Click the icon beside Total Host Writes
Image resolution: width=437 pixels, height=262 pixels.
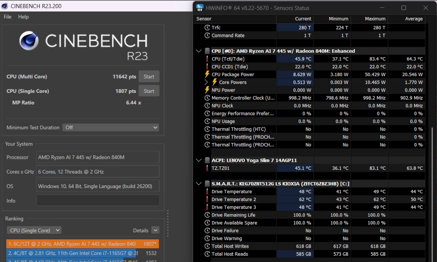[207, 246]
